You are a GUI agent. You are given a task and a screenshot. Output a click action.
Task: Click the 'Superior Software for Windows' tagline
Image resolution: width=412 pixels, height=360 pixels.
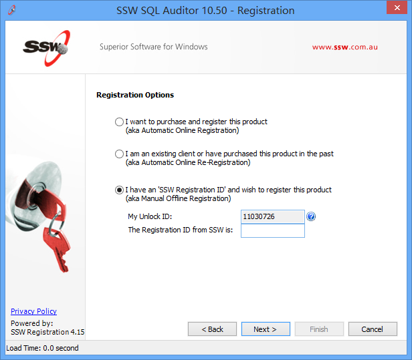click(x=153, y=47)
